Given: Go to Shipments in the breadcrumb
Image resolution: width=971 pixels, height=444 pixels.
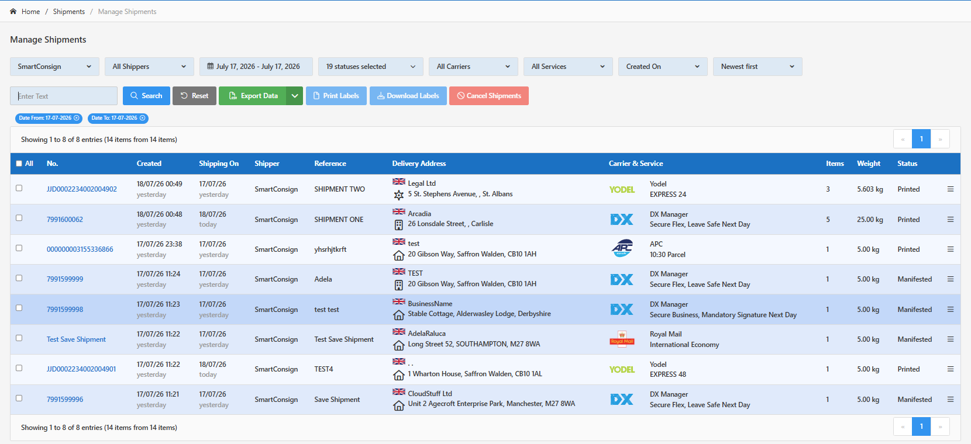Looking at the screenshot, I should pyautogui.click(x=69, y=12).
